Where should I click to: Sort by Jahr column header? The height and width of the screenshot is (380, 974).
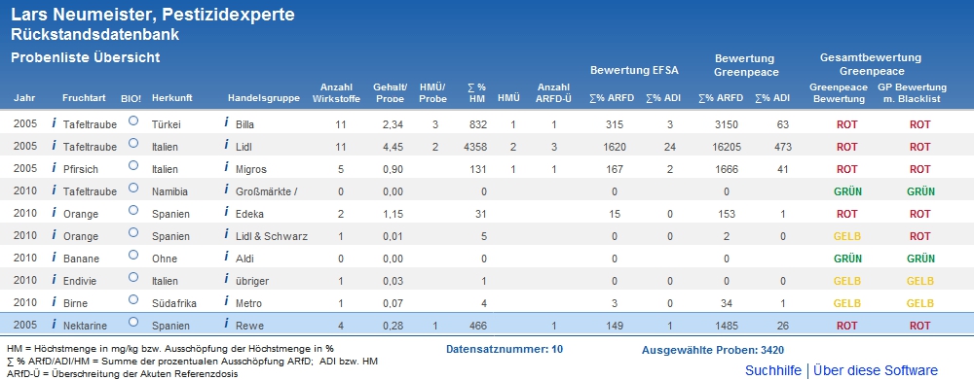click(24, 98)
